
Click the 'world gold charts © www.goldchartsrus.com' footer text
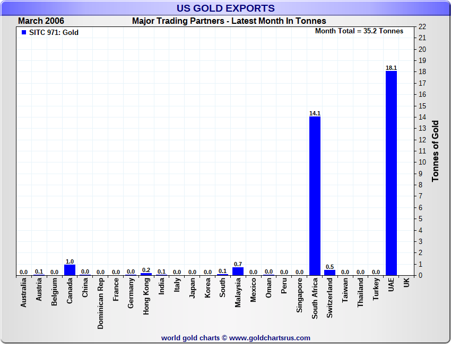pyautogui.click(x=236, y=338)
